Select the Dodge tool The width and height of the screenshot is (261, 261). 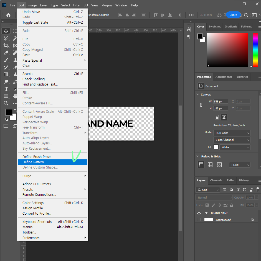click(6, 82)
